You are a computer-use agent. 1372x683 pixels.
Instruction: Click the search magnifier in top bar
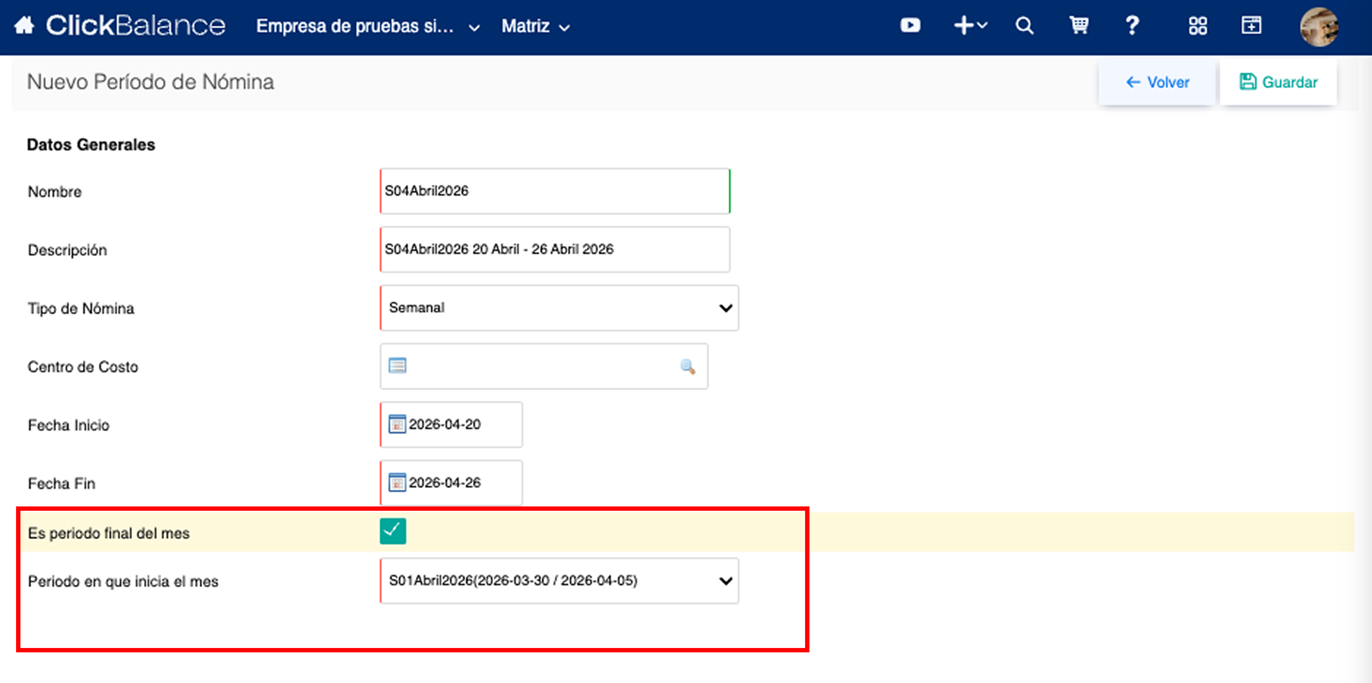coord(1024,26)
